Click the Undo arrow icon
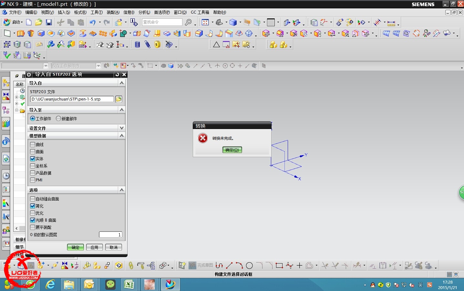The height and width of the screenshot is (291, 464). pyautogui.click(x=93, y=22)
